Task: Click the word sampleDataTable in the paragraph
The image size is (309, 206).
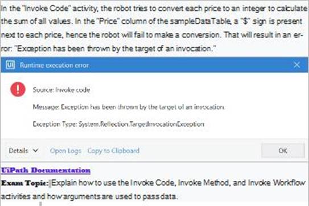Action: coord(199,21)
